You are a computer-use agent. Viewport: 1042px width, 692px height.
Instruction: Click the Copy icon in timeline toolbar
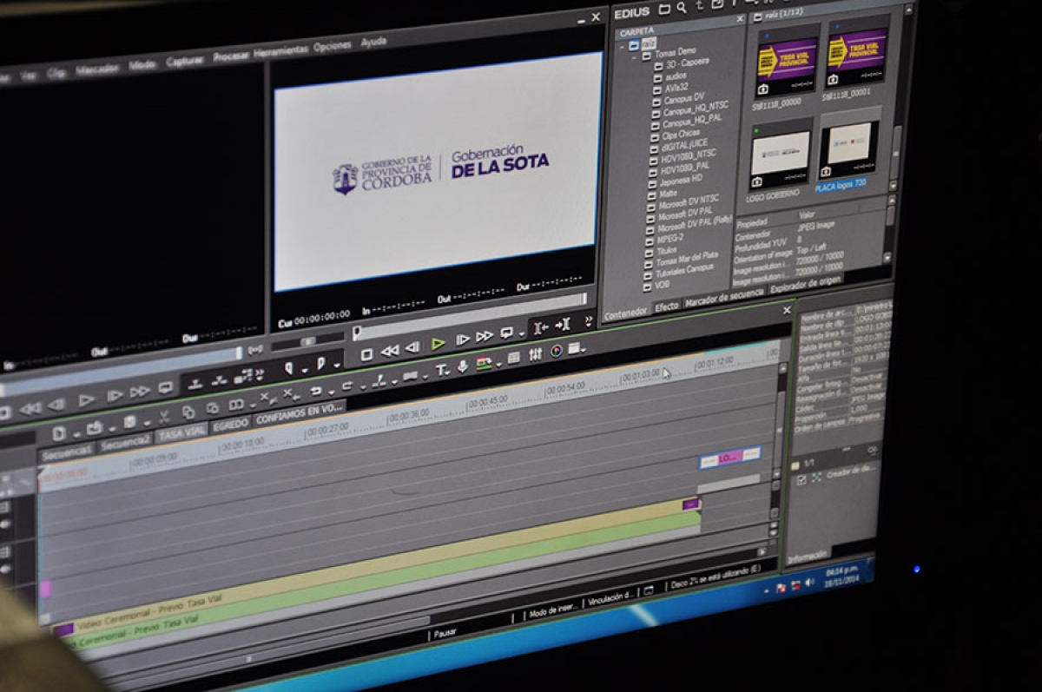(188, 413)
